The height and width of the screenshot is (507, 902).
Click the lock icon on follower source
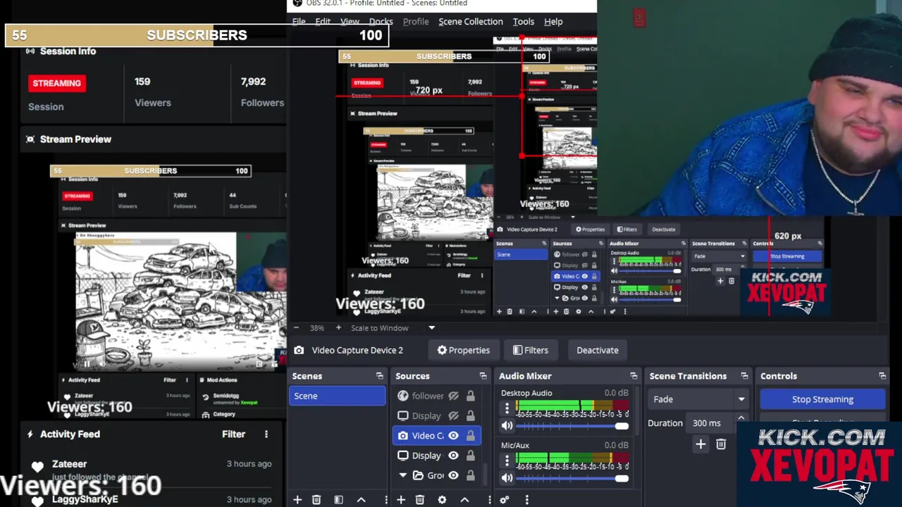click(x=470, y=396)
